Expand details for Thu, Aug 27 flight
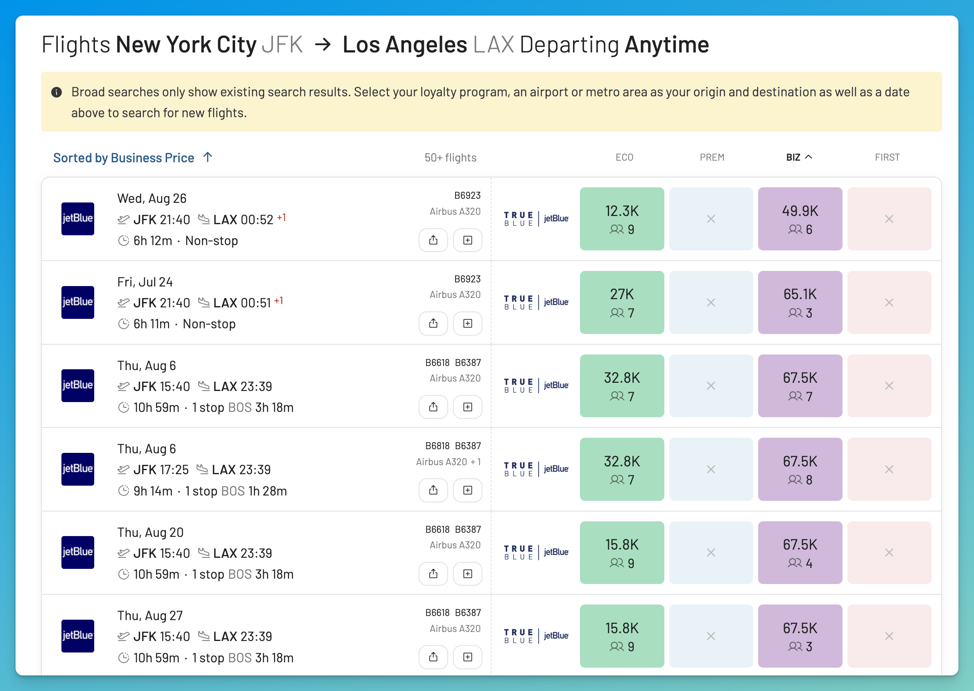This screenshot has width=974, height=691. [x=468, y=657]
